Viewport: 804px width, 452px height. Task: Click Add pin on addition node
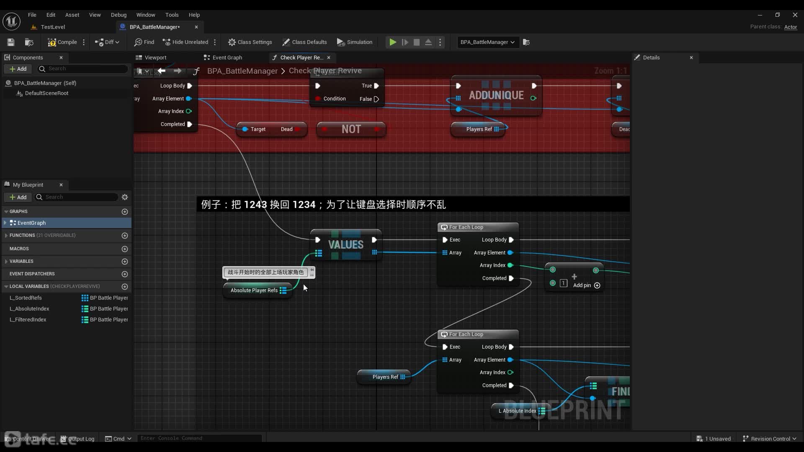click(586, 285)
